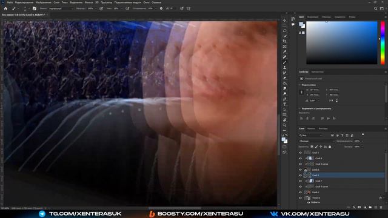
Task: Select the Pen tool
Action: (284, 99)
